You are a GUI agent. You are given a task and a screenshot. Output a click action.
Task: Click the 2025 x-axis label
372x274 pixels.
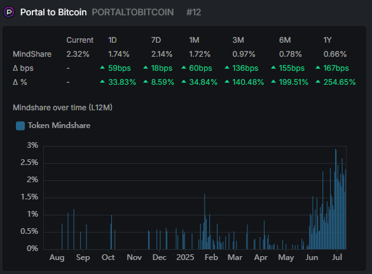(185, 257)
